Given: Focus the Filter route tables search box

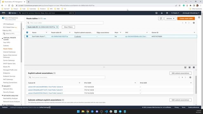Looking at the screenshot, I should (65, 23).
